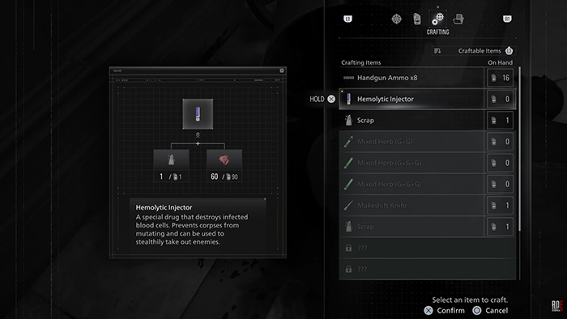
Task: Click the On Hand column header
Action: pyautogui.click(x=500, y=62)
